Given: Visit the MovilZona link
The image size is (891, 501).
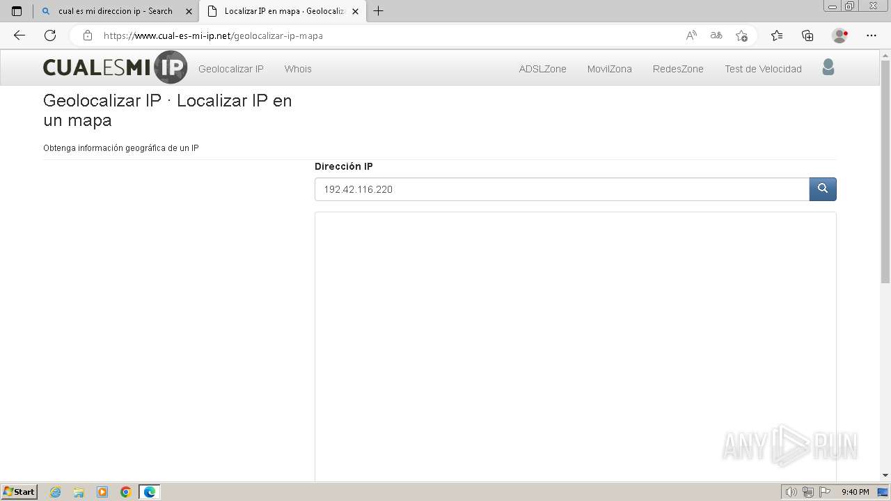Looking at the screenshot, I should pos(610,69).
